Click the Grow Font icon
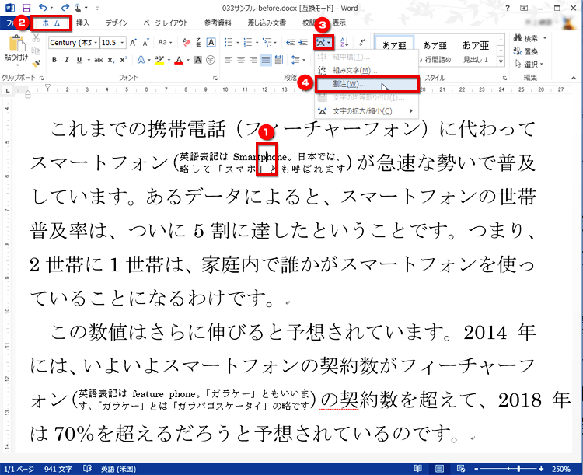The height and width of the screenshot is (475, 583). point(134,43)
